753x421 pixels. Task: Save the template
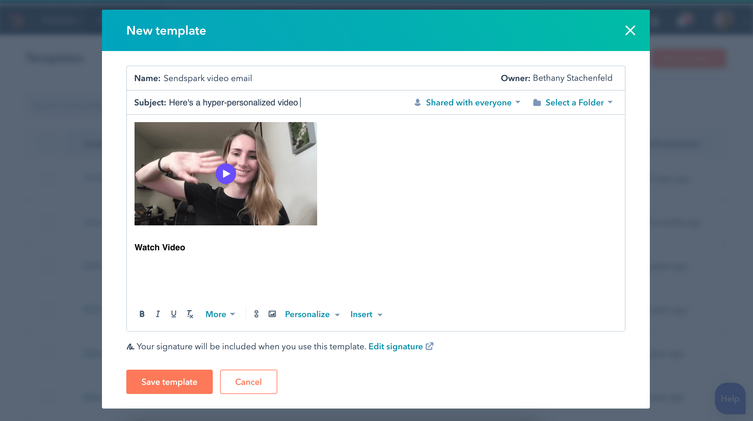pos(170,382)
